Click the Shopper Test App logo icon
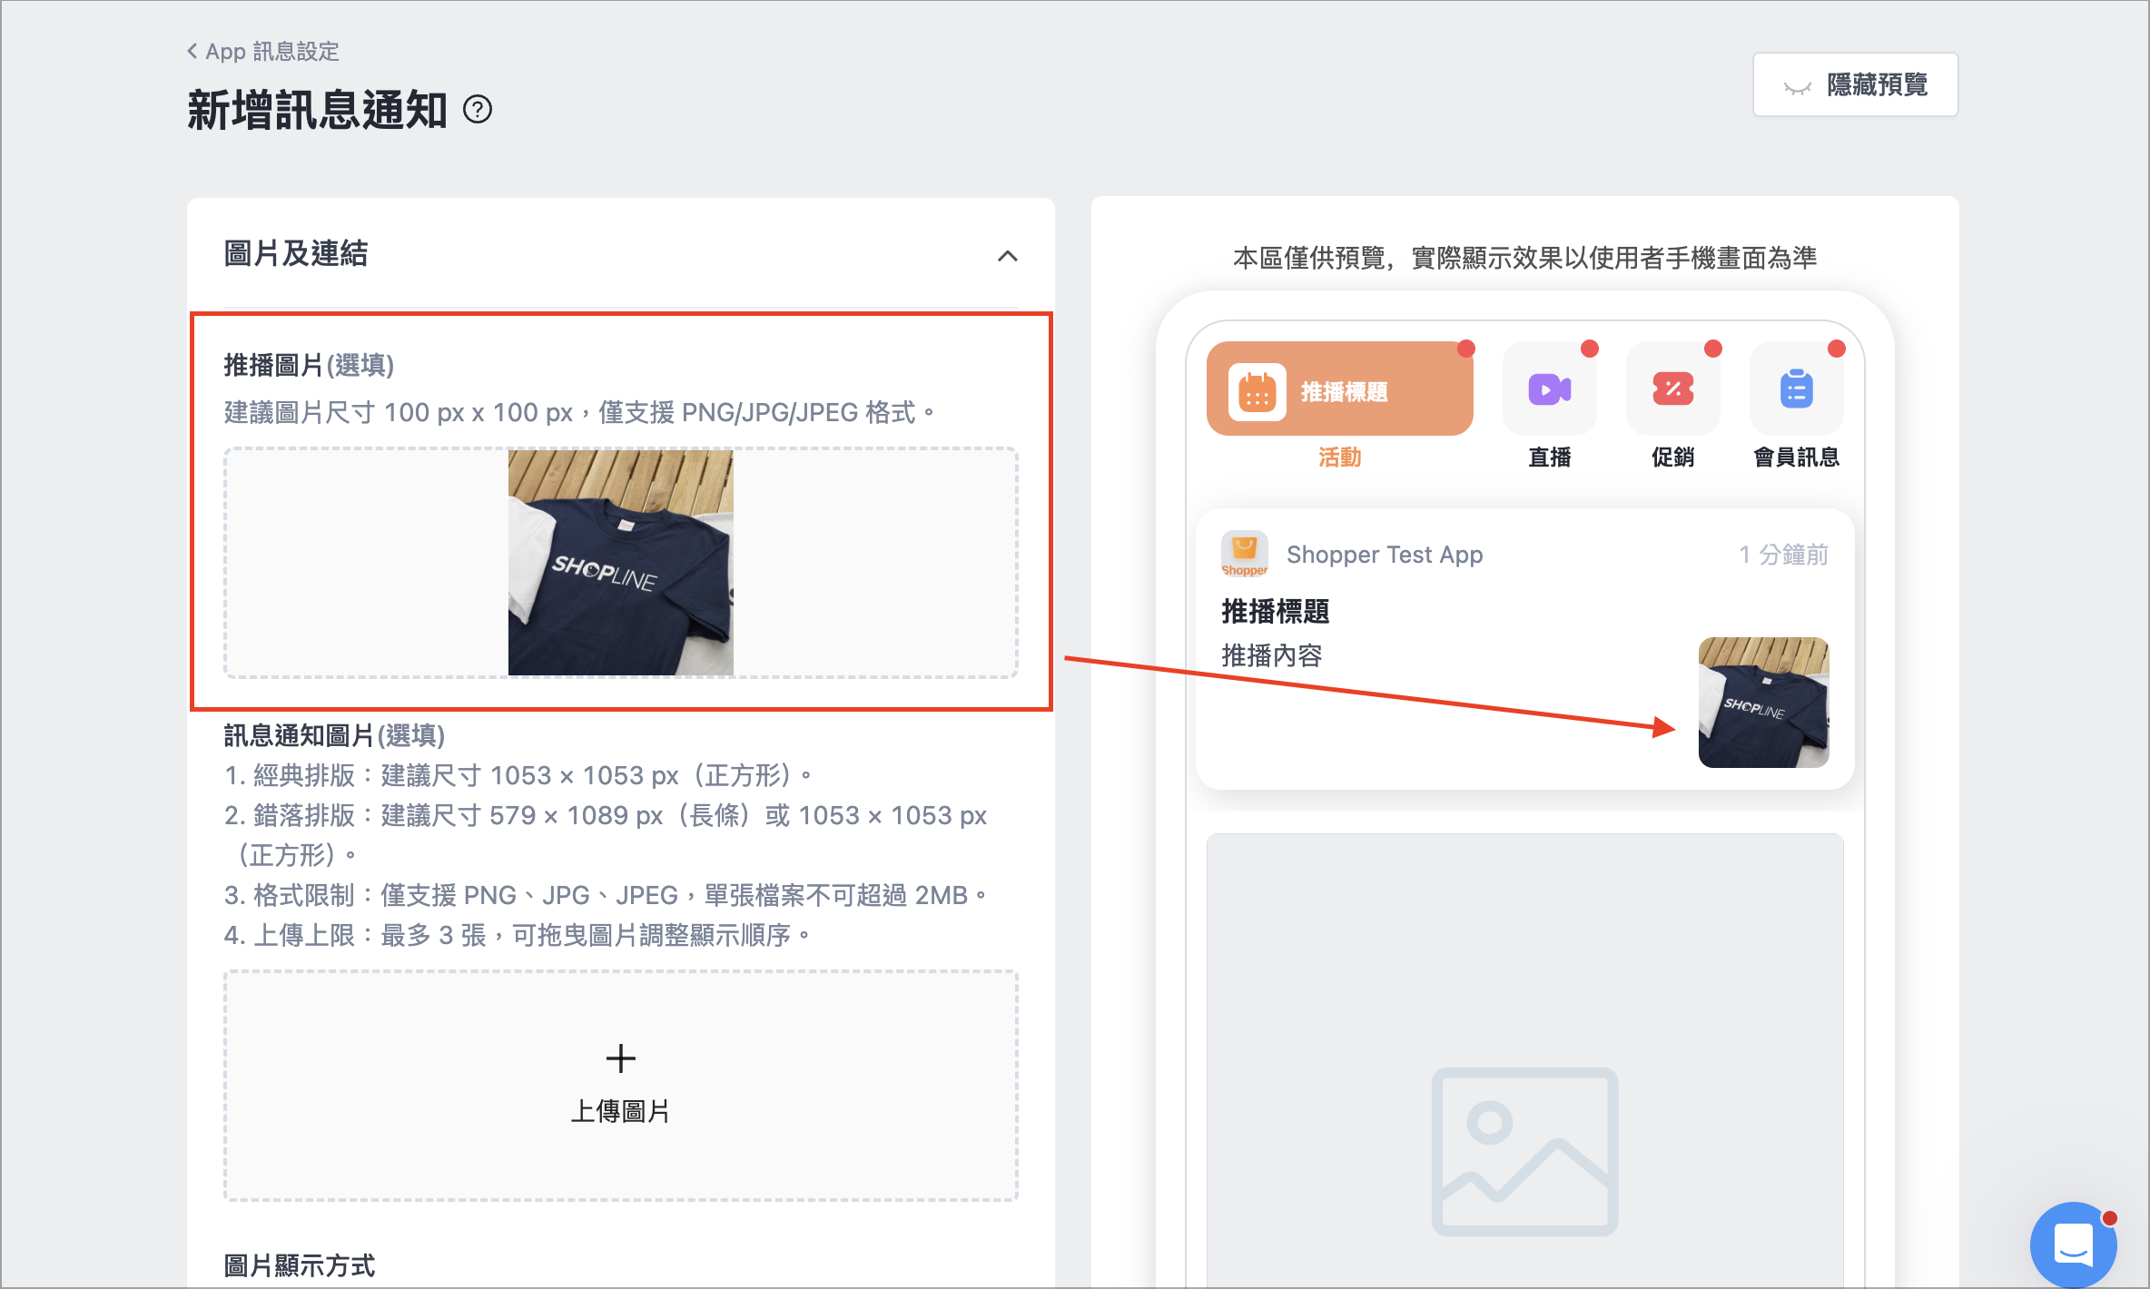The height and width of the screenshot is (1289, 2150). (1244, 554)
